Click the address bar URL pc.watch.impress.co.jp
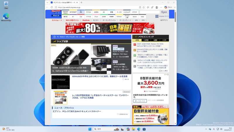Screen dimensions: 234x132 [x=69, y=7]
